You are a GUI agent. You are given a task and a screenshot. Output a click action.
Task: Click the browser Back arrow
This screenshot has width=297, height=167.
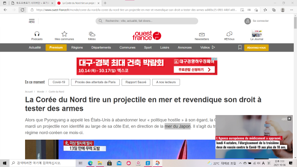(5, 10)
